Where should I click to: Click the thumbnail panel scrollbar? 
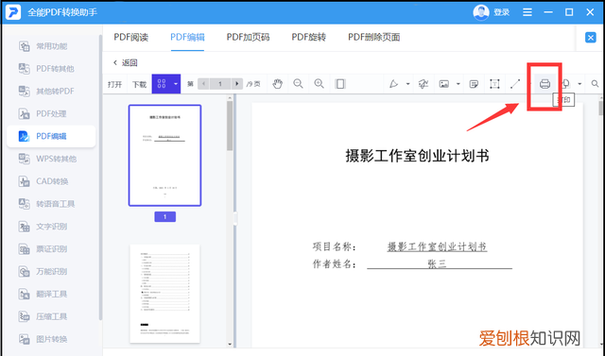point(230,126)
